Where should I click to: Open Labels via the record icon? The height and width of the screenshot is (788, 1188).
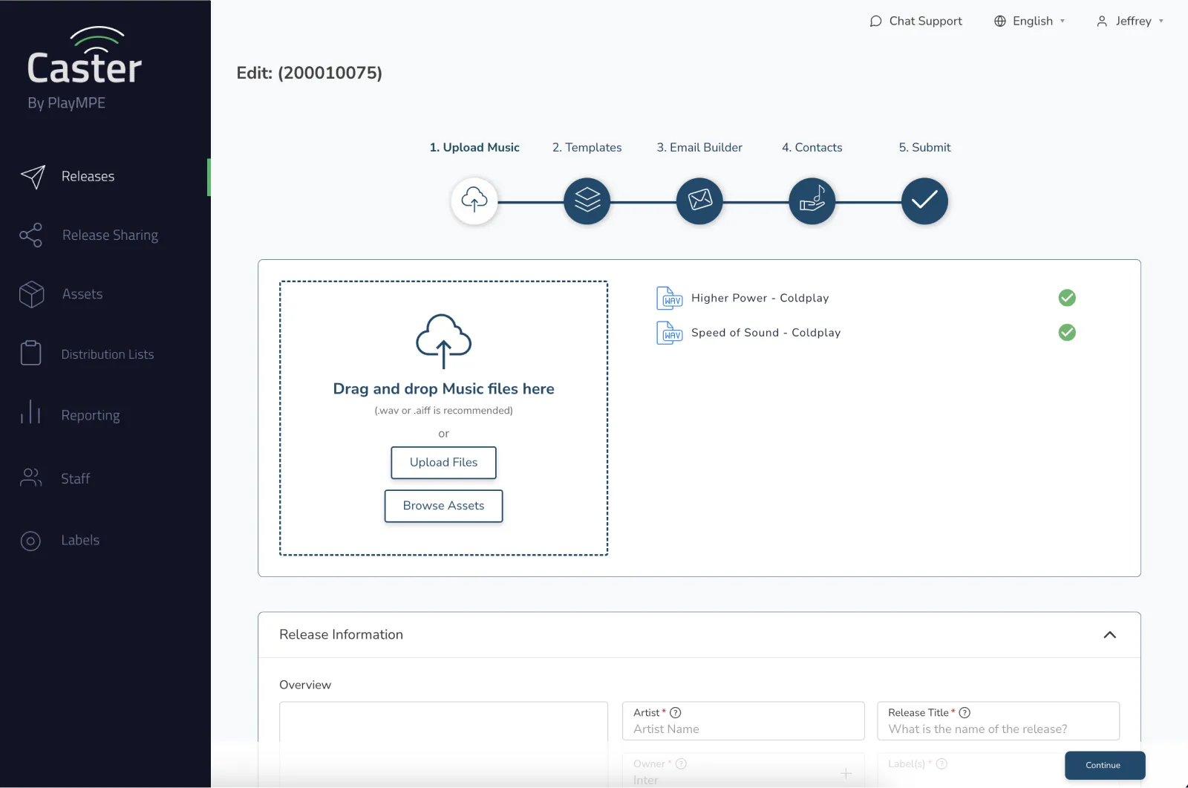tap(30, 540)
